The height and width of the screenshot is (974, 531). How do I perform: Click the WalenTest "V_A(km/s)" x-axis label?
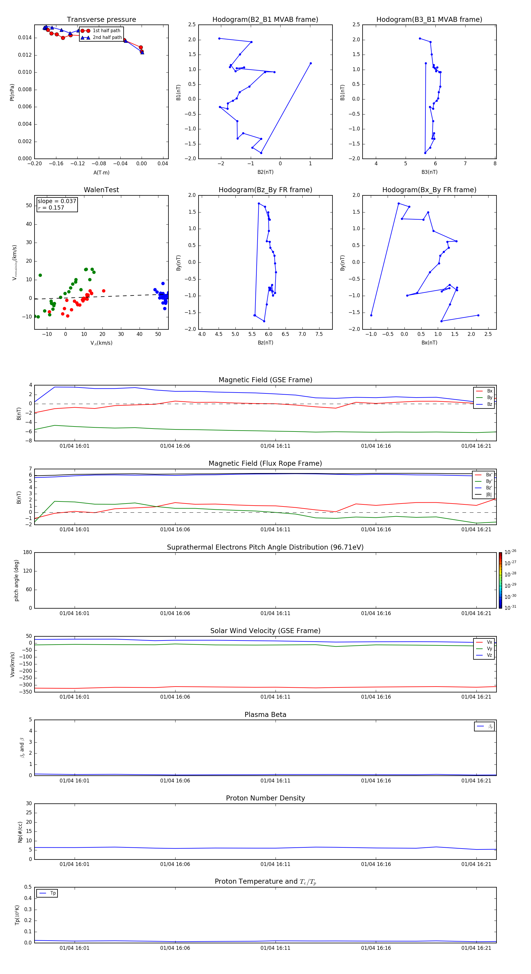click(101, 343)
